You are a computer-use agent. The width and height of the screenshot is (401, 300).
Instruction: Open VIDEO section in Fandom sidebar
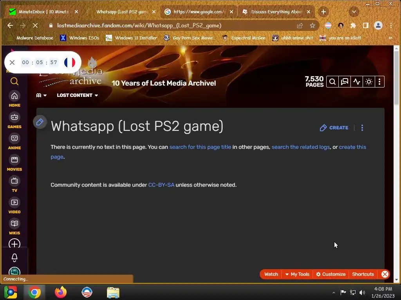(x=14, y=206)
